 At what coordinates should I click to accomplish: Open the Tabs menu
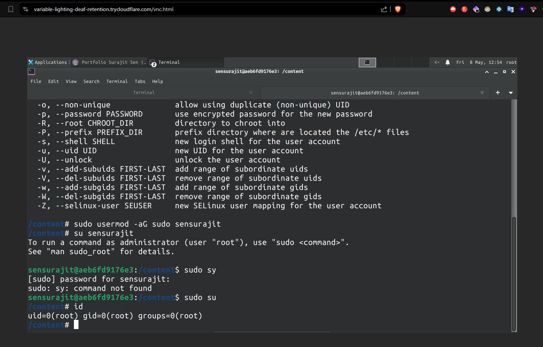(x=140, y=81)
